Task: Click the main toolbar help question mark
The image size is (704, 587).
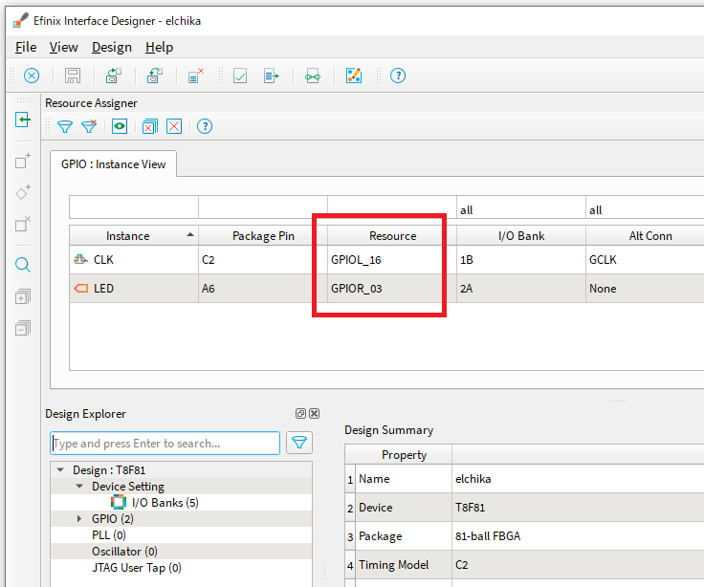Action: coord(398,76)
